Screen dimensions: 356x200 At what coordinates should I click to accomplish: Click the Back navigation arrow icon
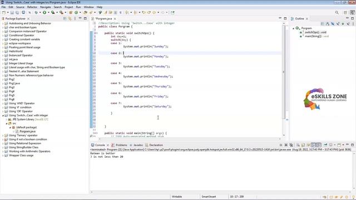154,12
